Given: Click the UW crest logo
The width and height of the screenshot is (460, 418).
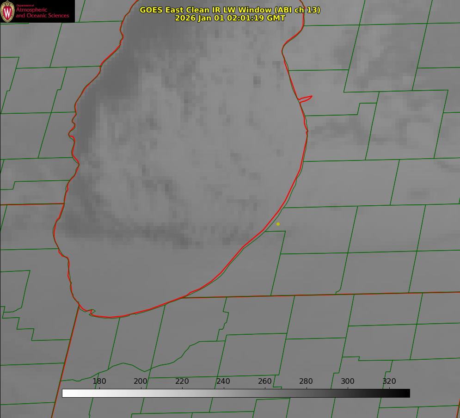Looking at the screenshot, I should click(8, 11).
